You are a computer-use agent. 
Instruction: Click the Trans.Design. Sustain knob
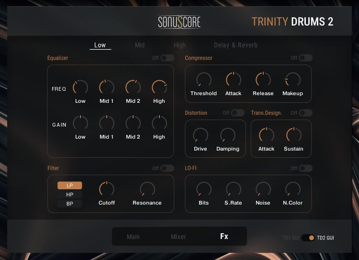coord(294,135)
